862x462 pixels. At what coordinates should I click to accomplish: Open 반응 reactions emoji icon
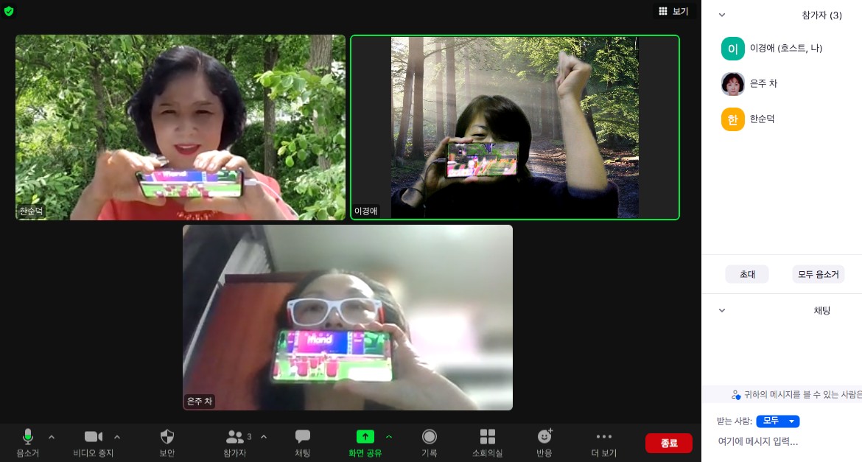coord(544,437)
